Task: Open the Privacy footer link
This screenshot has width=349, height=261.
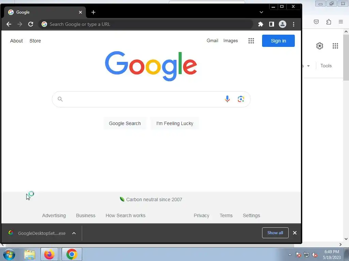Action: (201, 215)
